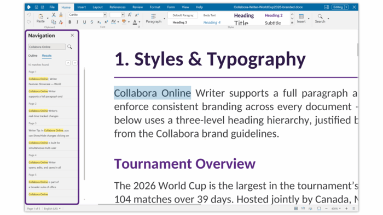Zoom out with the minus icon
Image resolution: width=383 pixels, height=215 pixels.
[326, 208]
